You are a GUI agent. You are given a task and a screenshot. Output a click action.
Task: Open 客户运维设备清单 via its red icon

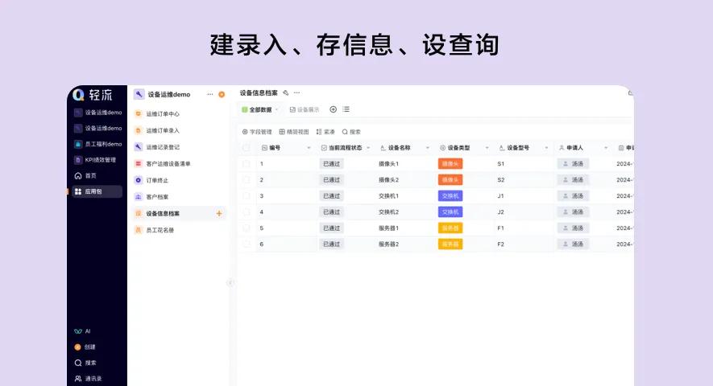(x=139, y=163)
